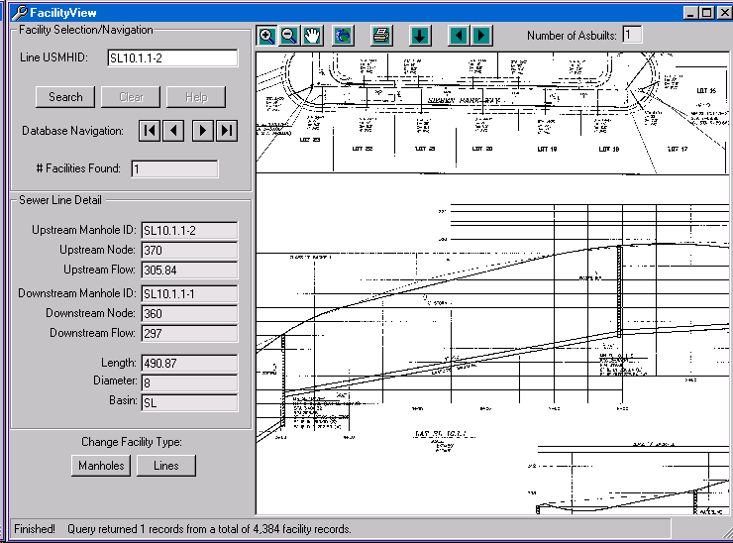Select the Downstream Flow field 297
The width and height of the screenshot is (733, 543).
(189, 334)
